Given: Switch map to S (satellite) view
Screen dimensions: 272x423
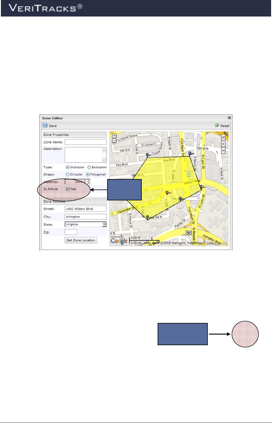Looking at the screenshot, I should 223,144.
